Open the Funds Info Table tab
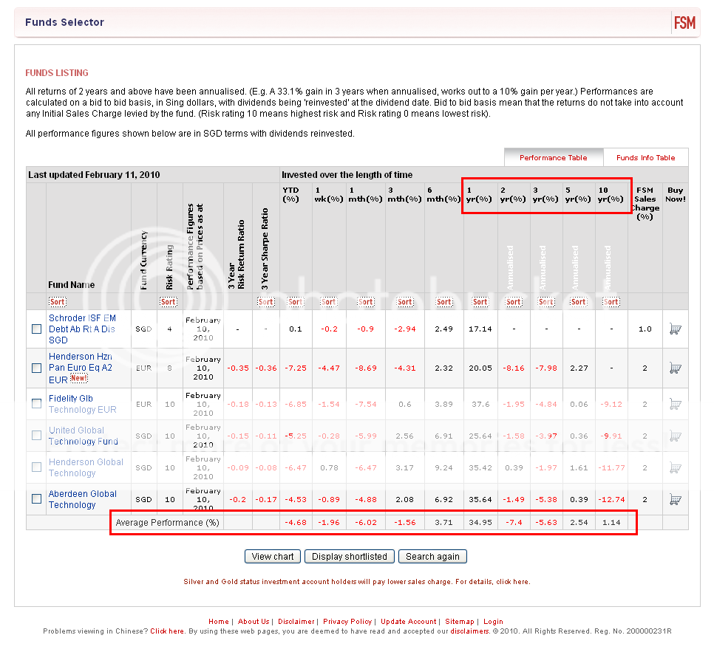This screenshot has width=714, height=652. point(646,158)
